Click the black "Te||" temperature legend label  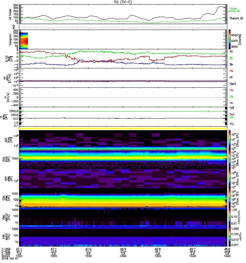[x=232, y=108]
